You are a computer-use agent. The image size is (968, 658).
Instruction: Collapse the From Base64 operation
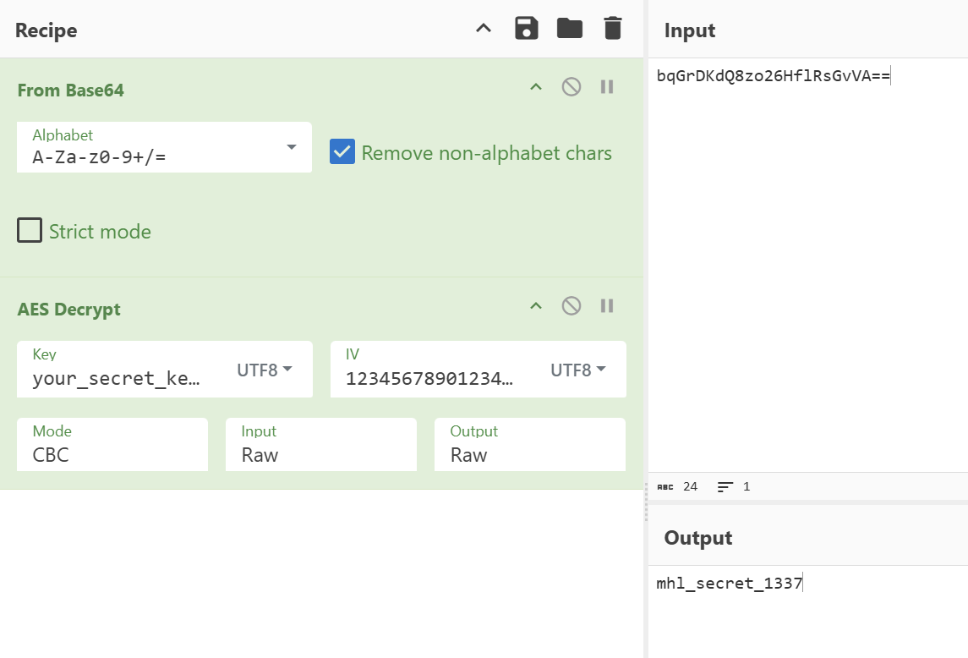pos(535,86)
